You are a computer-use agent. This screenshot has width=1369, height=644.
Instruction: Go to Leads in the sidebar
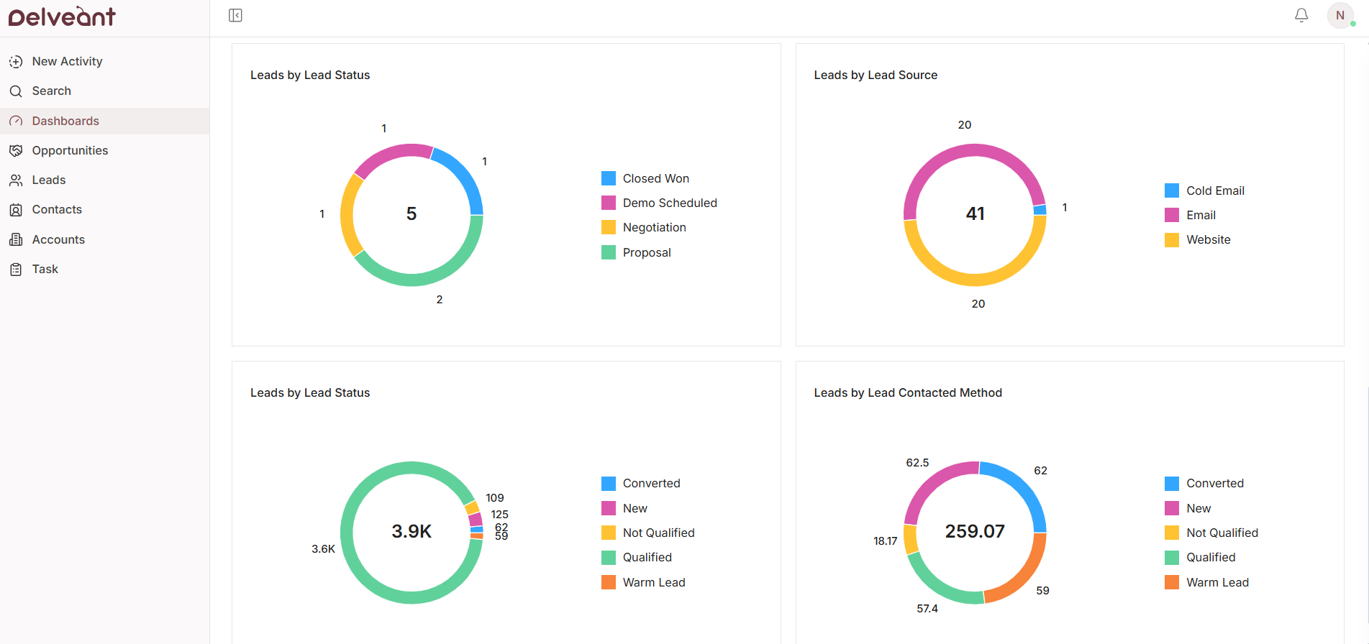click(x=49, y=180)
